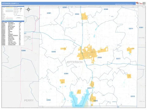147x110 pixels.
Task: Click ZIP code label 62808 on map
Action: tap(24, 50)
